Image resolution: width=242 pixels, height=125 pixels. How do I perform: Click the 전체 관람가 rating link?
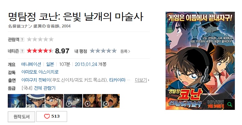pos(45,88)
